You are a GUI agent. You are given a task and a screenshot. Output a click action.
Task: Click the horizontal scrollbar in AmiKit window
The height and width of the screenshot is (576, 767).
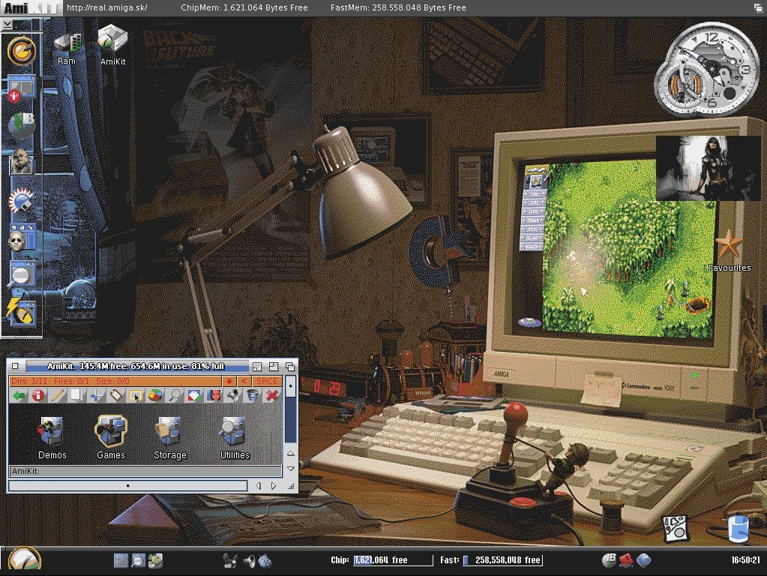click(127, 486)
